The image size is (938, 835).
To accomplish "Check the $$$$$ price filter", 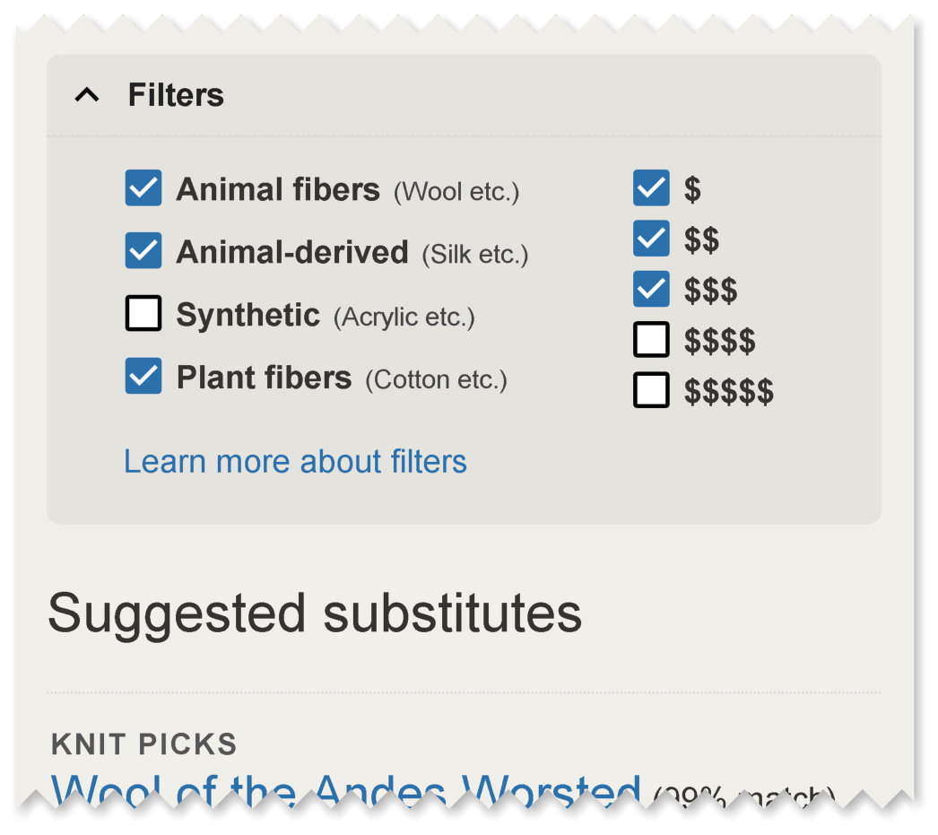I will (x=652, y=390).
